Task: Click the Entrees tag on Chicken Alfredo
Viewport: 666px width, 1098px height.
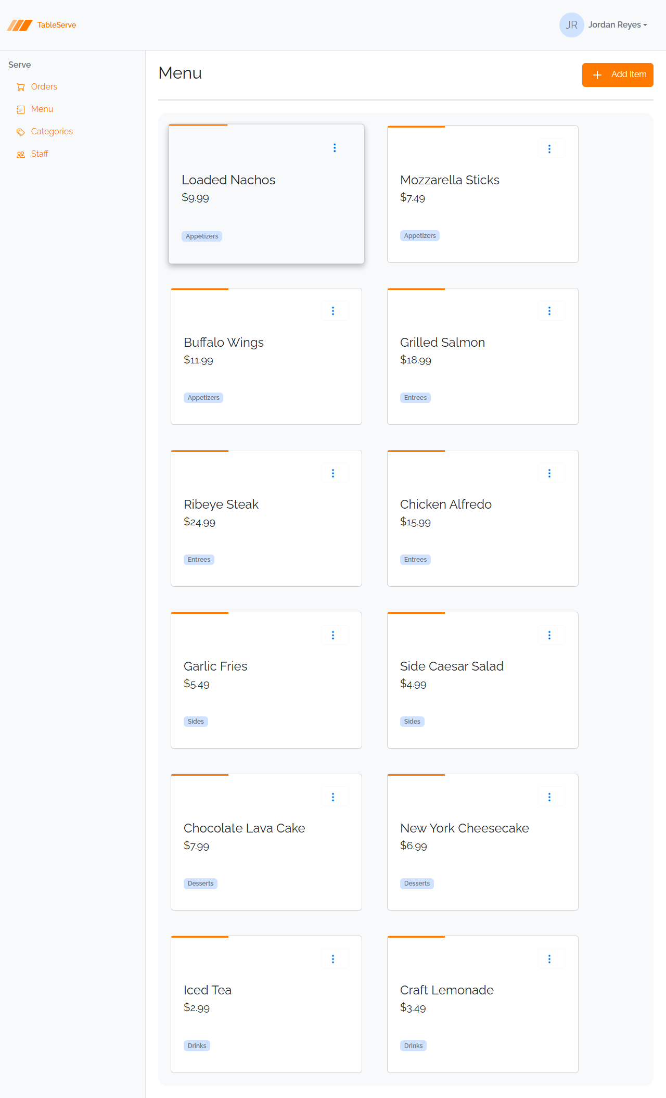Action: pos(415,560)
